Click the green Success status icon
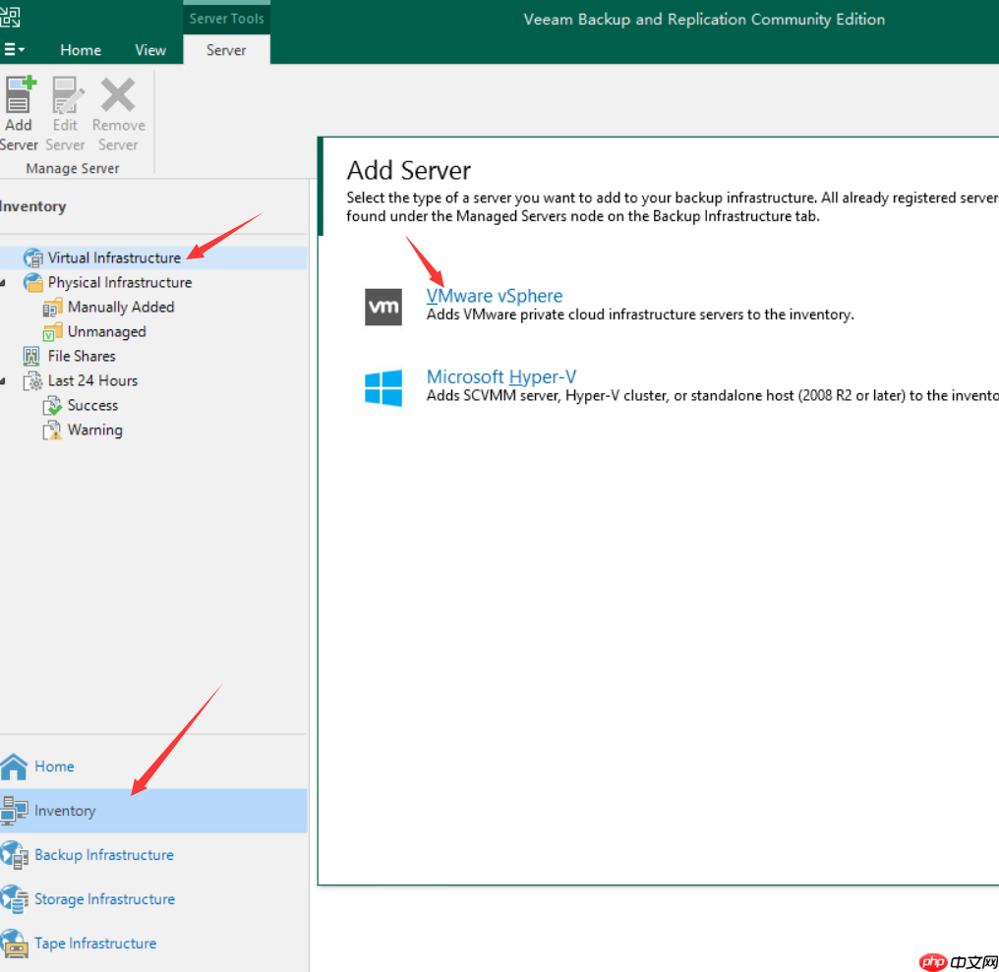This screenshot has width=999, height=972. click(x=52, y=405)
